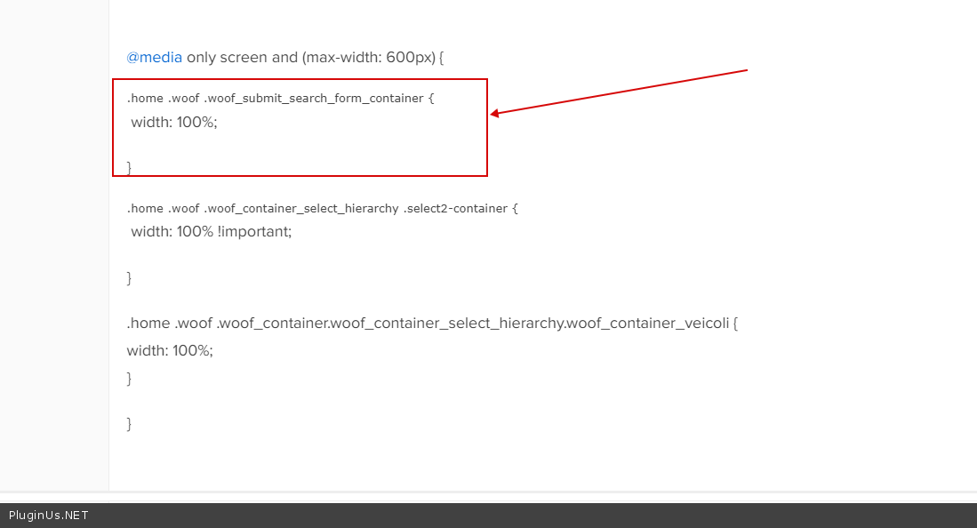Click the red arrow's pointed head

(x=493, y=114)
